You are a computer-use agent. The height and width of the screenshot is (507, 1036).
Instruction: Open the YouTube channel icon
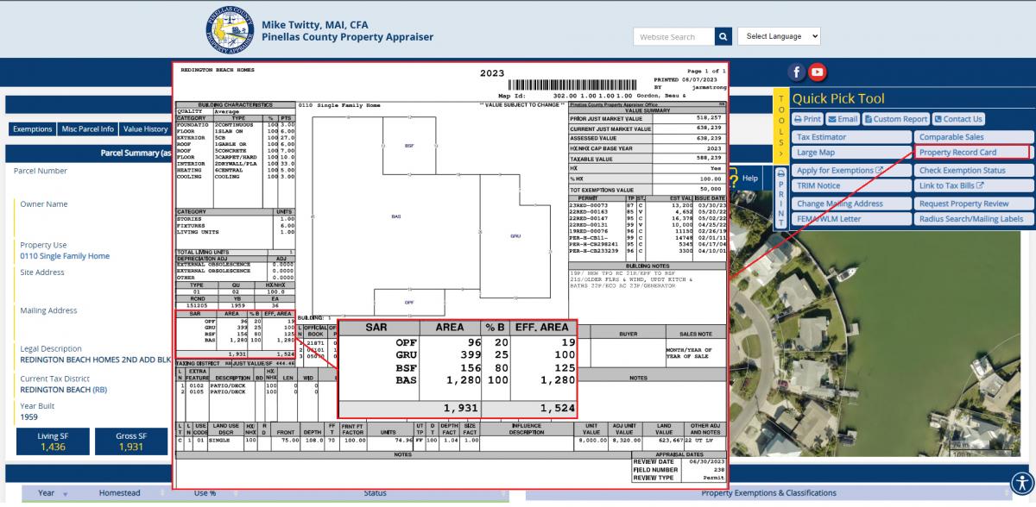817,73
